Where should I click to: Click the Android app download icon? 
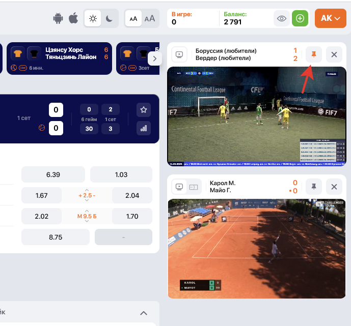pyautogui.click(x=58, y=19)
